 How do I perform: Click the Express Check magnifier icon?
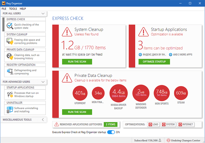pyautogui.click(x=10, y=27)
